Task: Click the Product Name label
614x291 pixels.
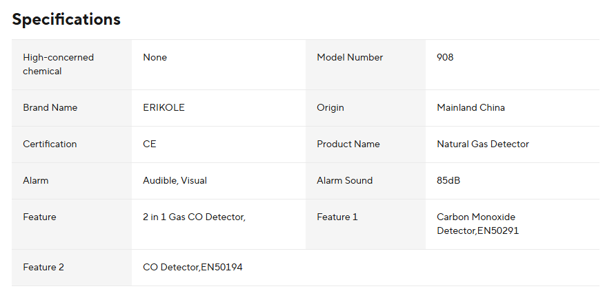Action: [x=348, y=144]
